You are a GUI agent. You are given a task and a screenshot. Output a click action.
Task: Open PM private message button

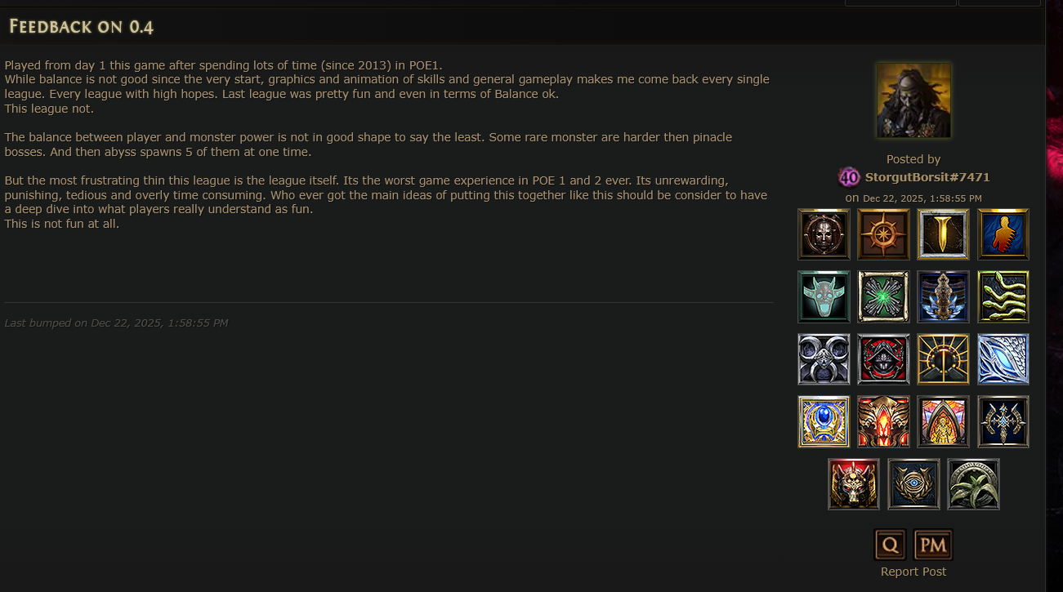(933, 545)
